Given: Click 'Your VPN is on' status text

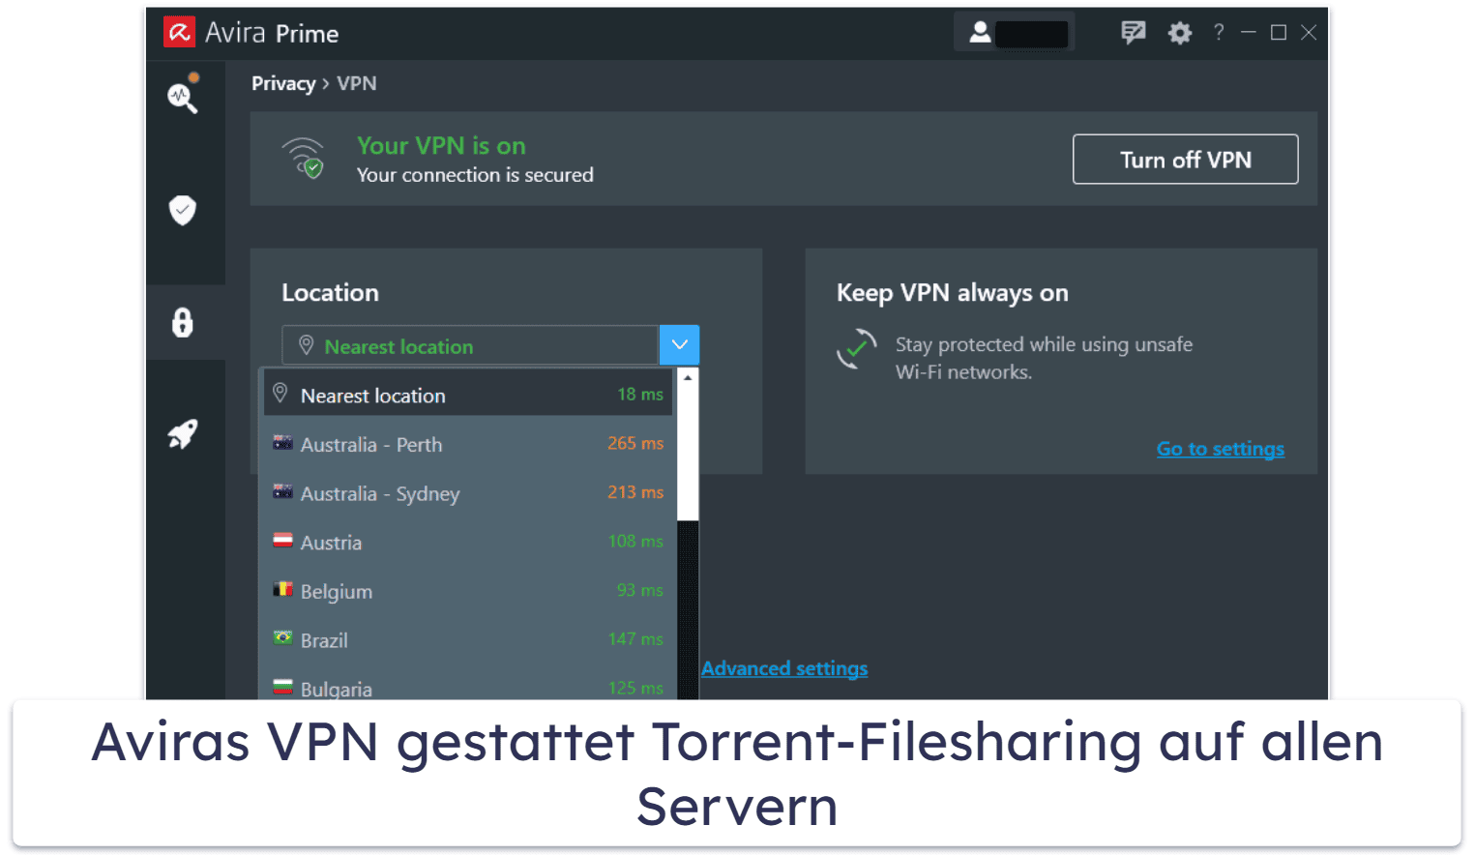Looking at the screenshot, I should click(441, 145).
